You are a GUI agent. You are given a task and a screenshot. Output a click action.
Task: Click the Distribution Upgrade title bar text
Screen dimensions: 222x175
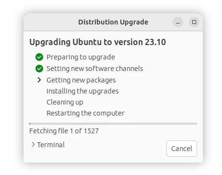(x=113, y=22)
